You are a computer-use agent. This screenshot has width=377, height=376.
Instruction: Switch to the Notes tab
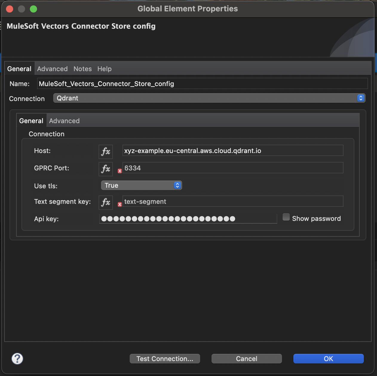[x=82, y=69]
